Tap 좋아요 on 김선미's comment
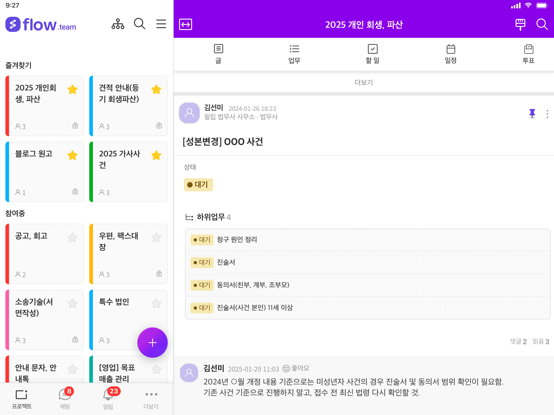Image resolution: width=554 pixels, height=415 pixels. pos(296,369)
